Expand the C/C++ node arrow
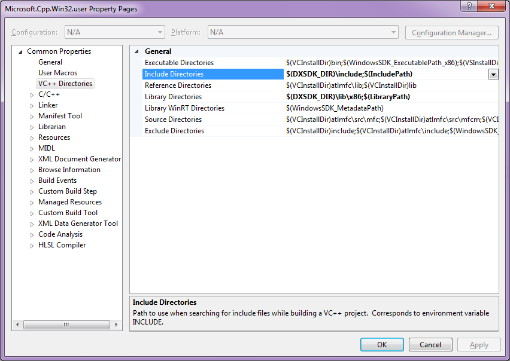510x361 pixels. coord(32,95)
